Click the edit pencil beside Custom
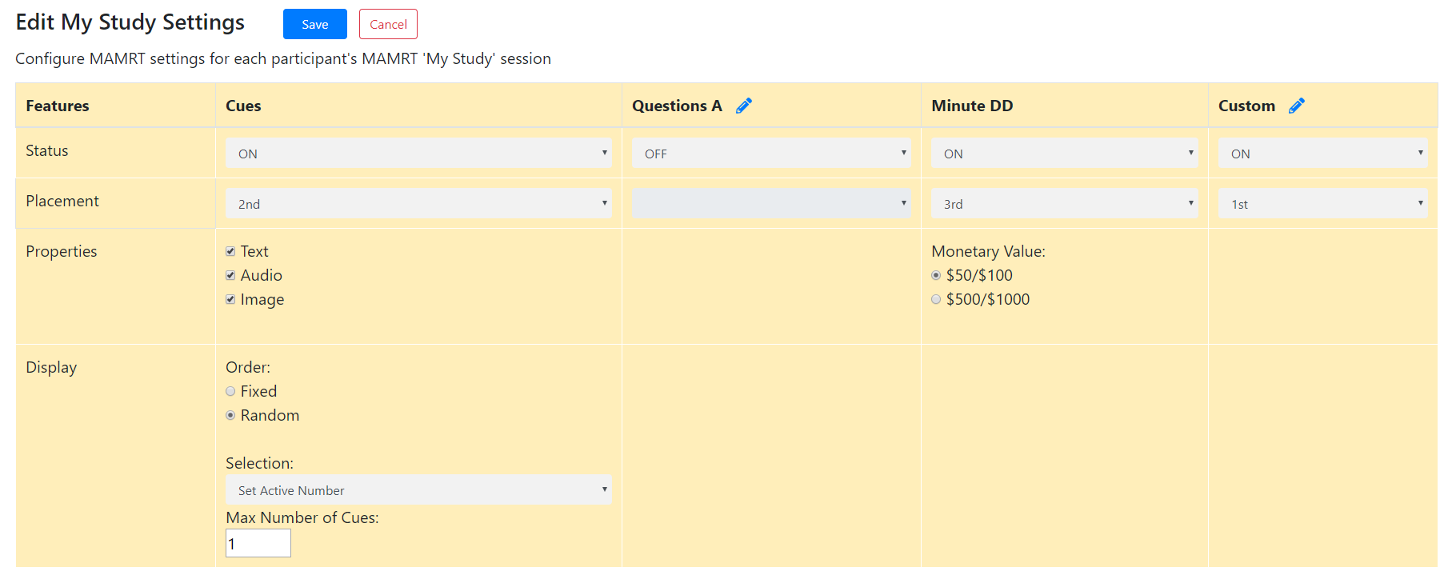Image resolution: width=1452 pixels, height=575 pixels. click(1297, 106)
